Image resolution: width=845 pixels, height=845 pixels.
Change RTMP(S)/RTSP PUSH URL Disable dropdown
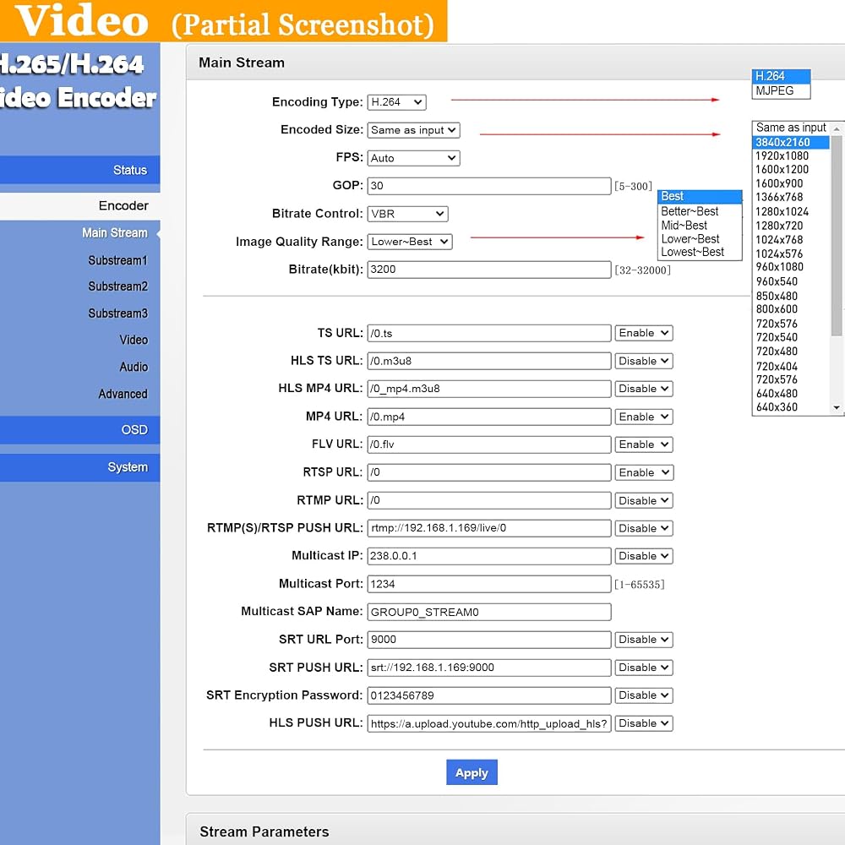(x=643, y=528)
